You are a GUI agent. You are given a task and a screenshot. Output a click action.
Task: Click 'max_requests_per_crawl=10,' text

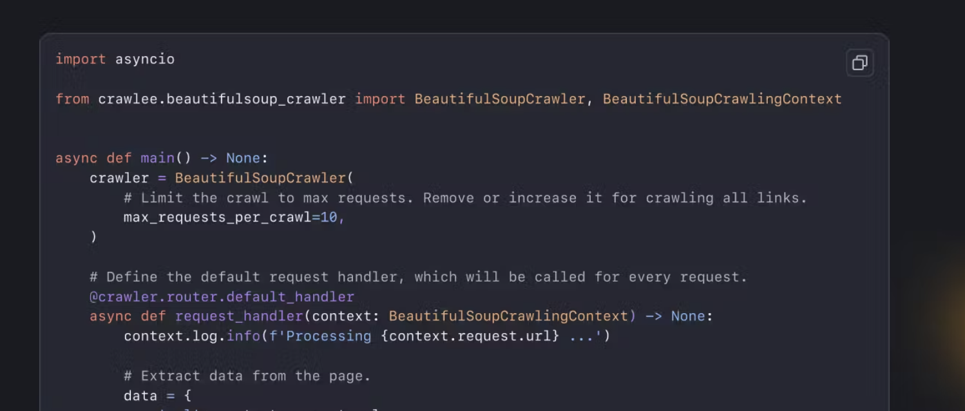pos(234,218)
